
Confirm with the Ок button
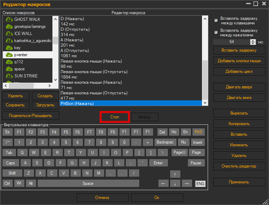[x=157, y=198]
